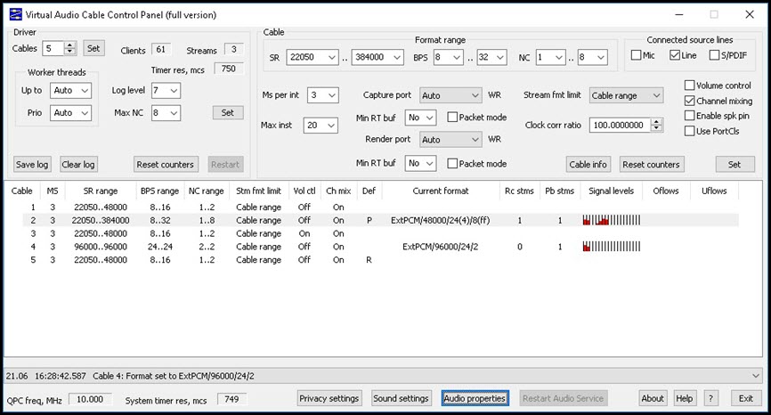Click the Virtual Audio Cable app icon
The height and width of the screenshot is (415, 771).
click(15, 14)
